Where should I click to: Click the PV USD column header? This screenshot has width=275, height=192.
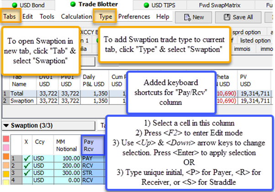tap(254, 81)
